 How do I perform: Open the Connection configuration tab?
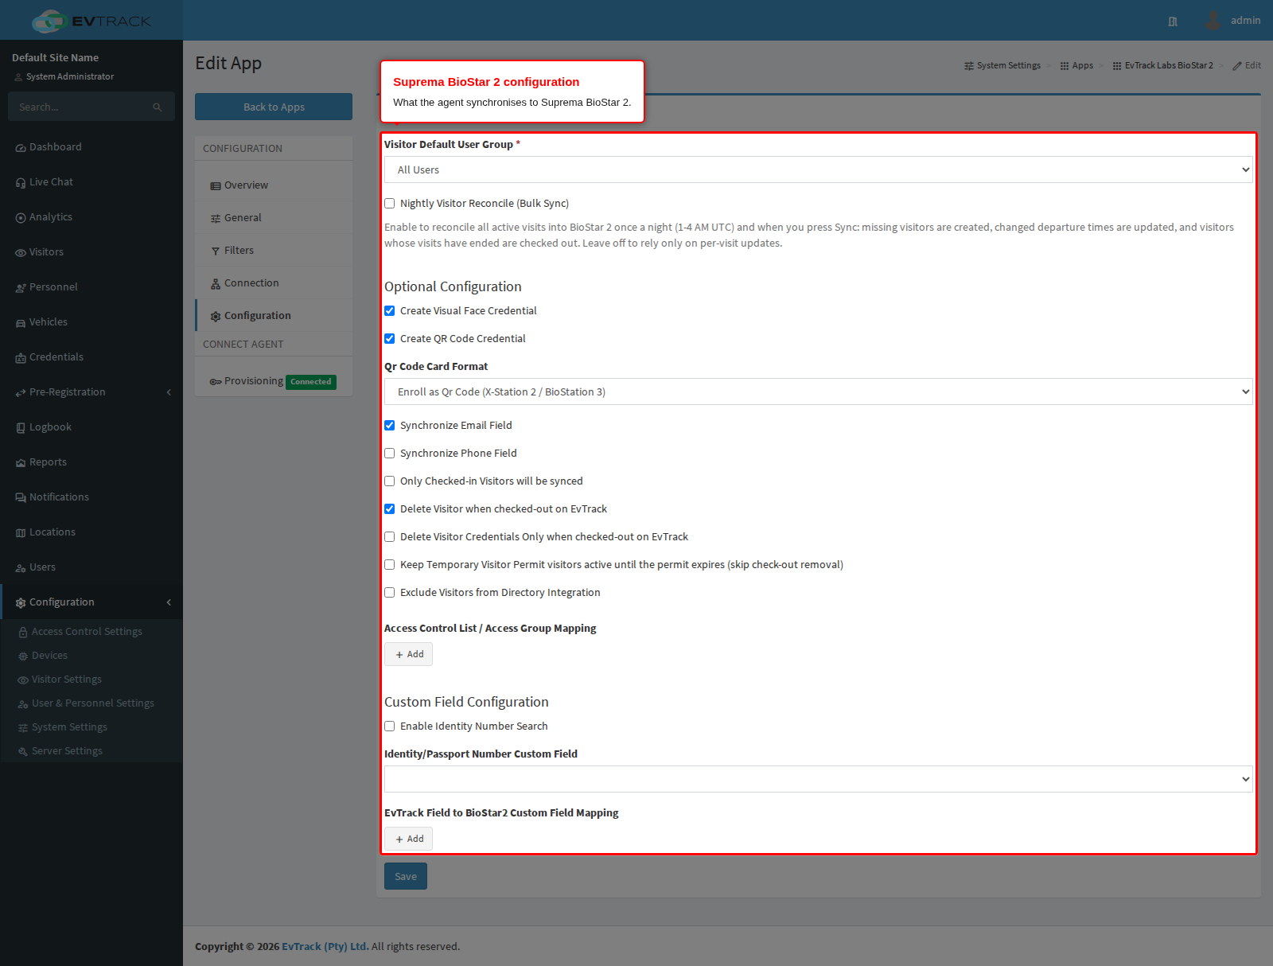coord(274,283)
